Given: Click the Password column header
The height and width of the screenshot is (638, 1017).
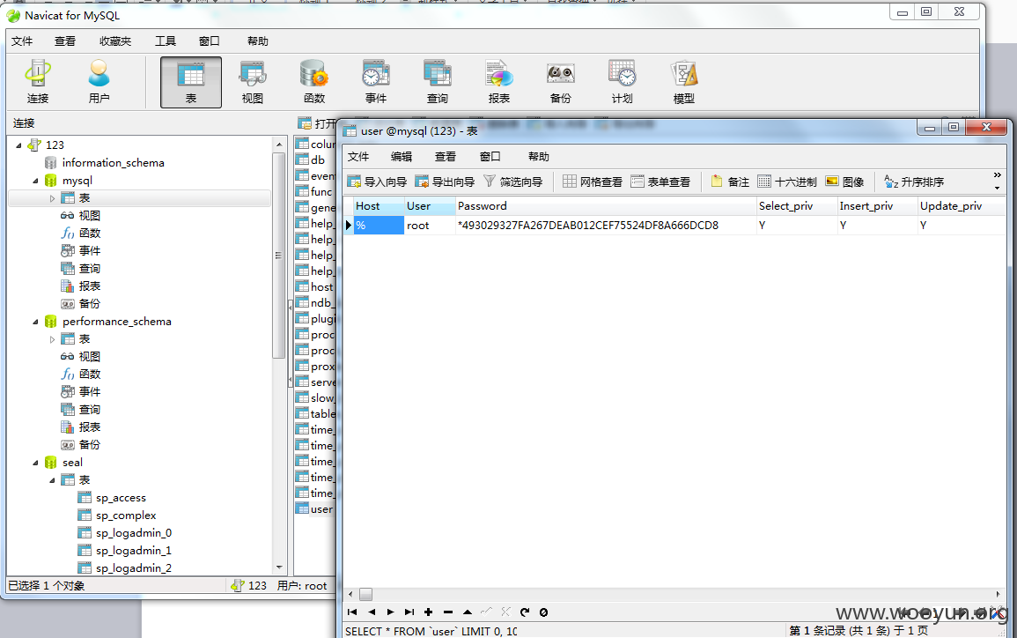Looking at the screenshot, I should (x=606, y=205).
